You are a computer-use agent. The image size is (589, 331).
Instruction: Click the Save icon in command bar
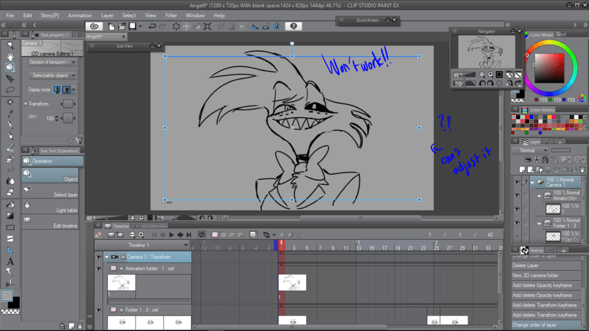(133, 26)
